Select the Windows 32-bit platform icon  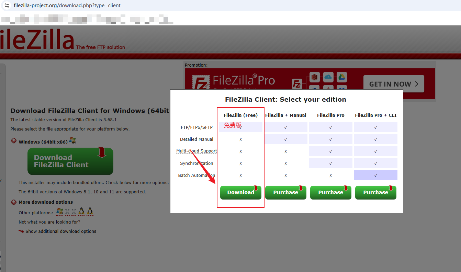tap(60, 212)
